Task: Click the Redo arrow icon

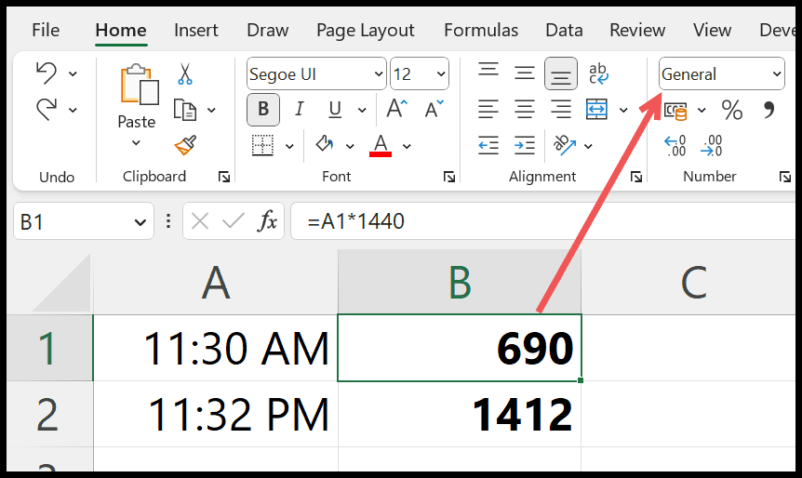Action: [47, 110]
